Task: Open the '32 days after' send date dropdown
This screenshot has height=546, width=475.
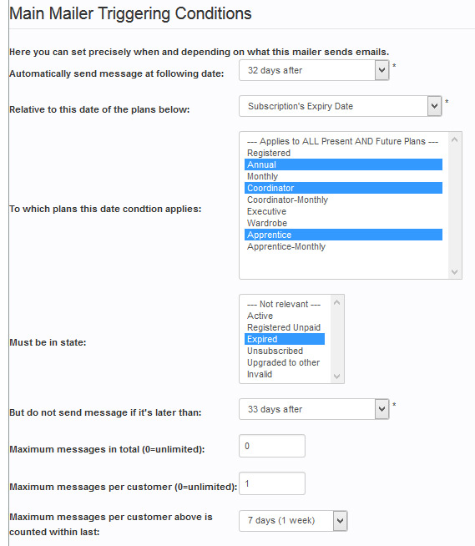Action: tap(314, 70)
